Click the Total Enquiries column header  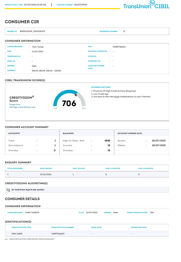15,168
